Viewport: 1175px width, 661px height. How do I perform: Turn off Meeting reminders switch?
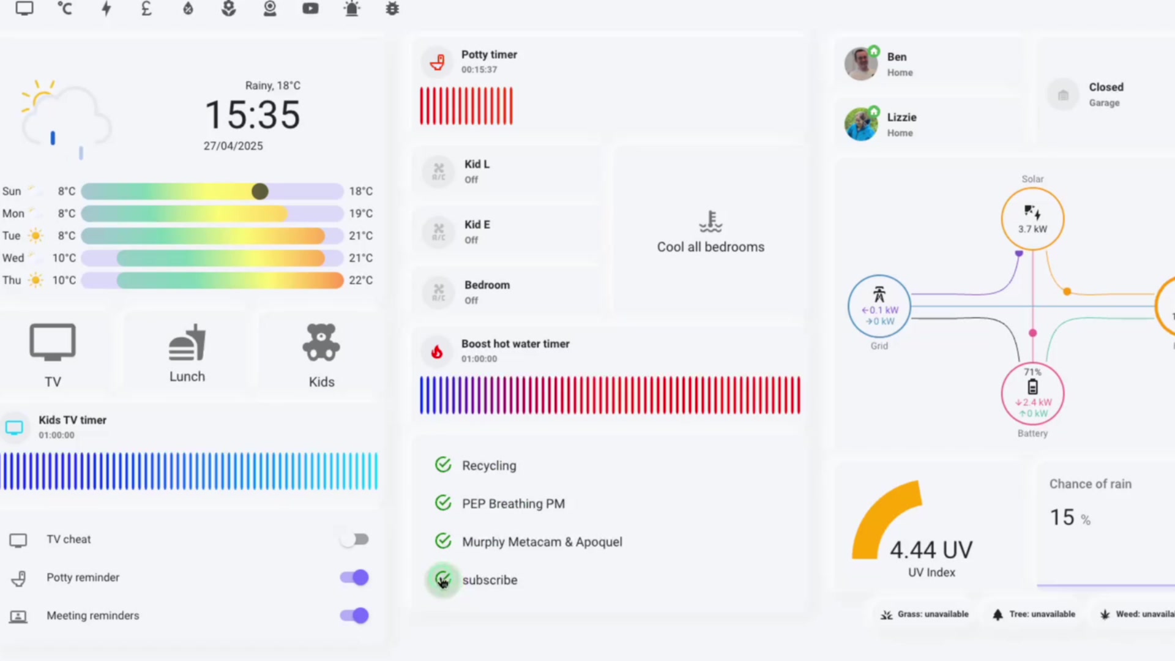pyautogui.click(x=354, y=615)
